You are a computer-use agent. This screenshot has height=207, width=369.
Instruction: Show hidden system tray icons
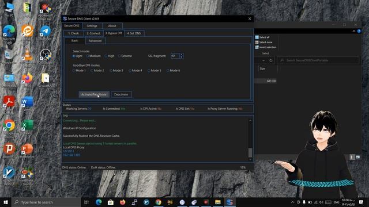pyautogui.click(x=292, y=202)
